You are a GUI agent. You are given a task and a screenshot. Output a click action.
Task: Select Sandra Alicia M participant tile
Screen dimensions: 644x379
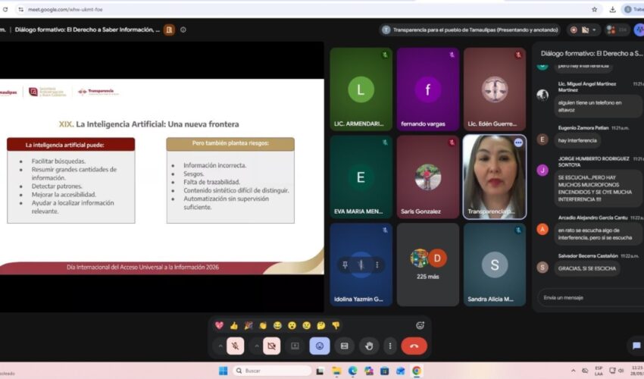pos(495,265)
